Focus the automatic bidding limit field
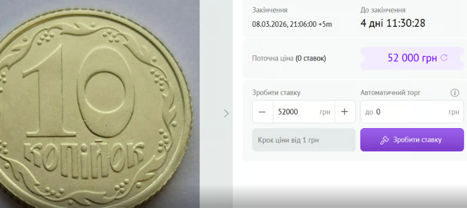Viewport: 467px width, 208px height. (412, 112)
